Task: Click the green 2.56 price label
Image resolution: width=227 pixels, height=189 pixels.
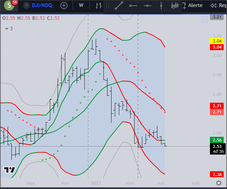Action: 217,140
